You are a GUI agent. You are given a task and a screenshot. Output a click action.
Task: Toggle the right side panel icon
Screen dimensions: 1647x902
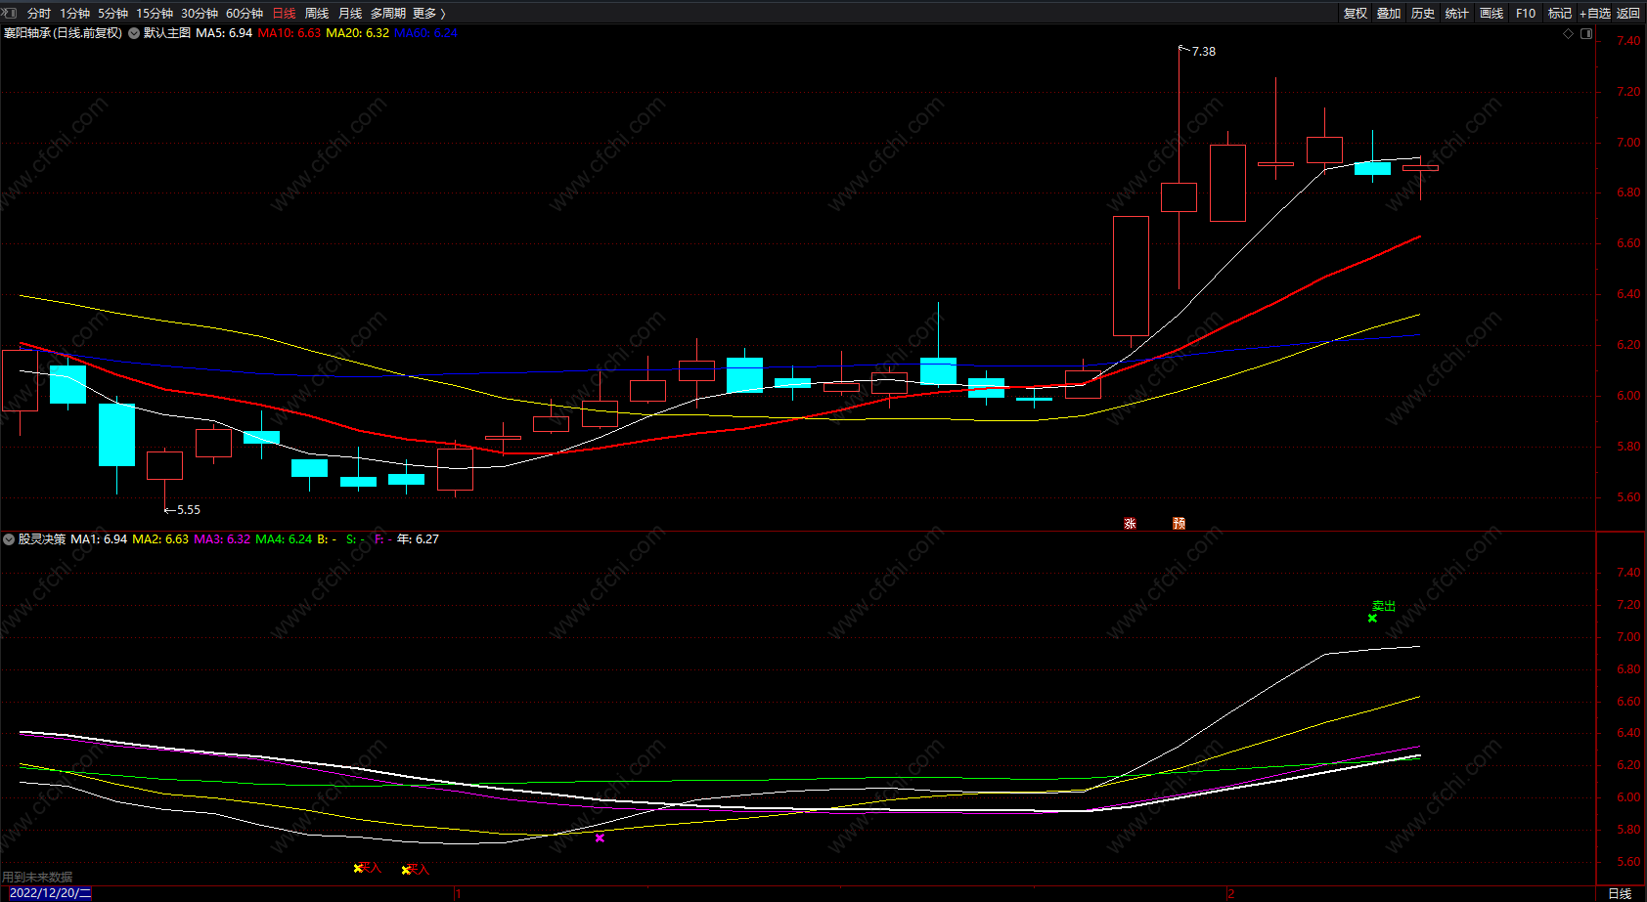(x=1586, y=33)
